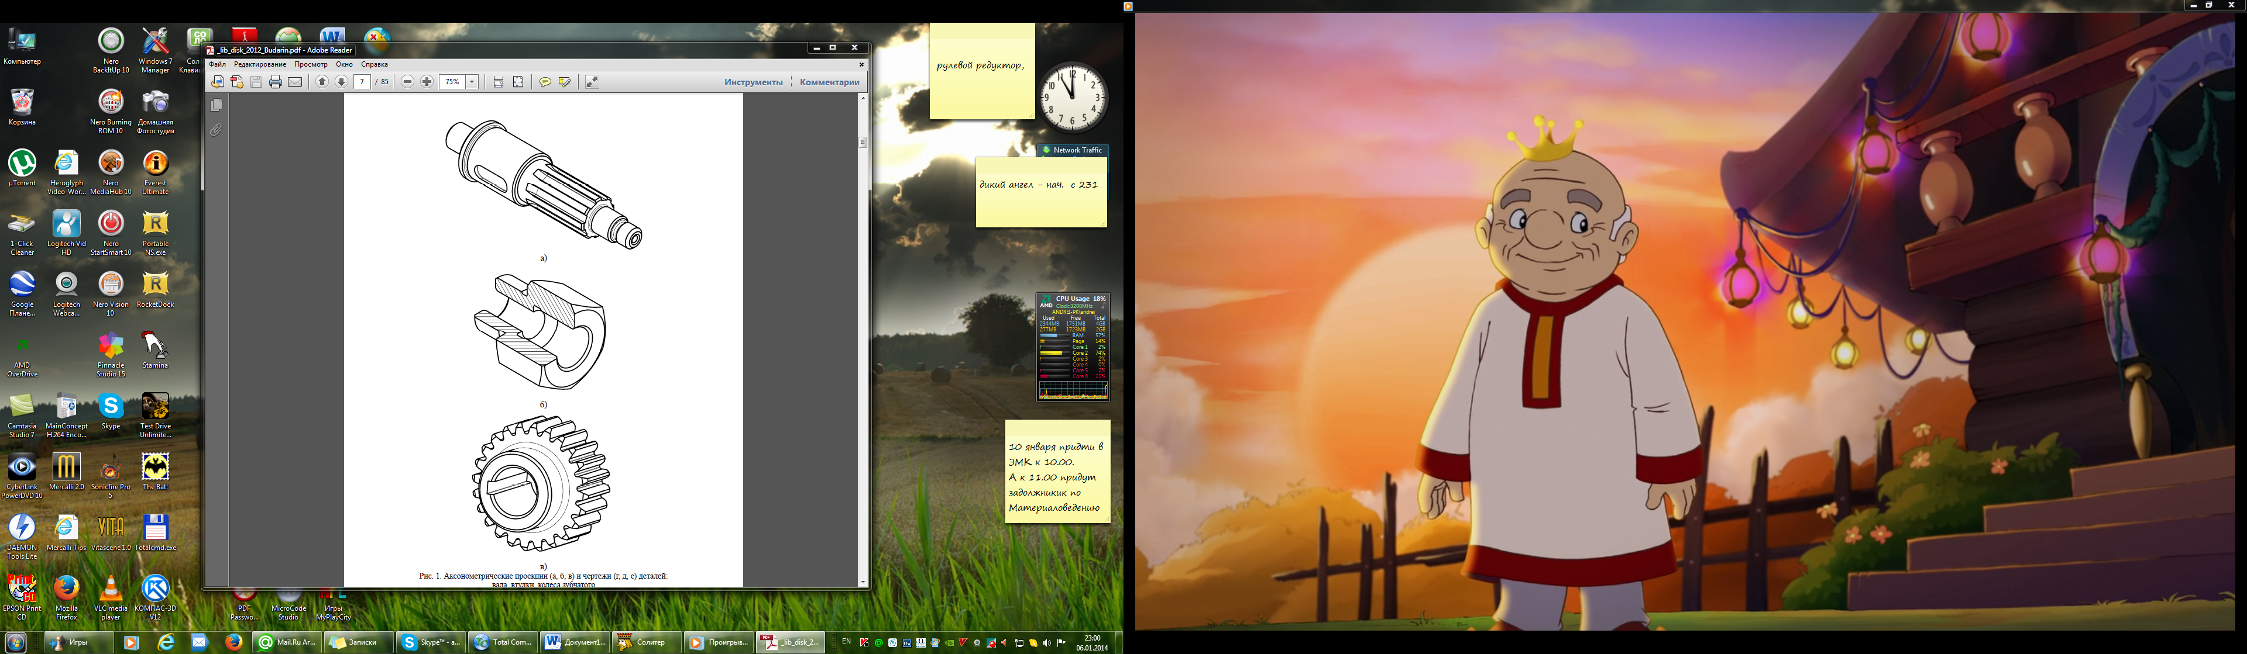This screenshot has height=654, width=2247.
Task: Click the analog clock gadget
Action: pos(1073,96)
